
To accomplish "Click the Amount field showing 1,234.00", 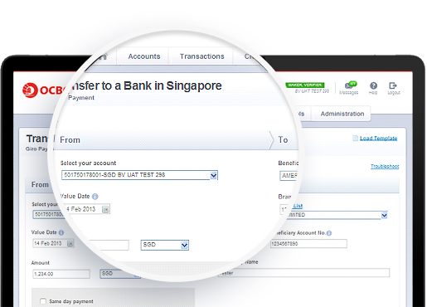I will 61,274.
